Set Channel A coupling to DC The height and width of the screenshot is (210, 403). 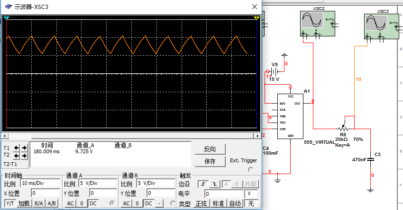coord(93,203)
